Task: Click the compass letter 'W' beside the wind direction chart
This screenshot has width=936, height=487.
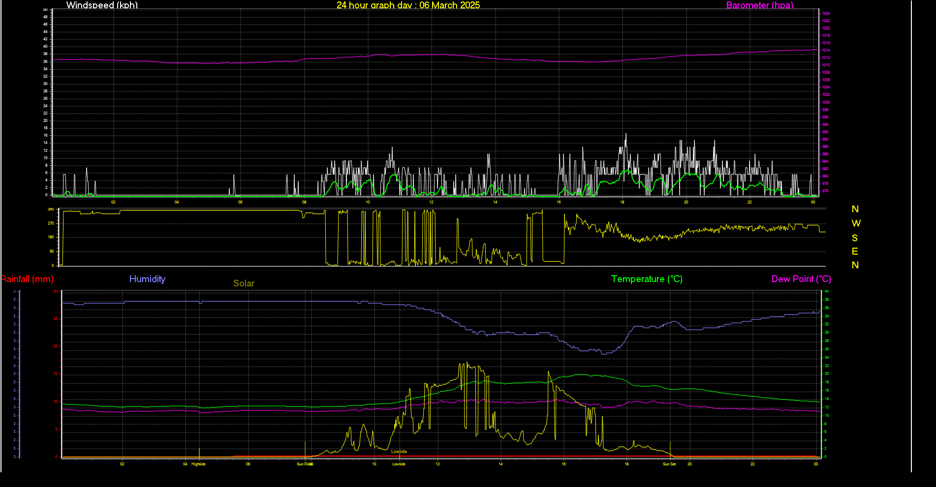Action: click(x=856, y=223)
